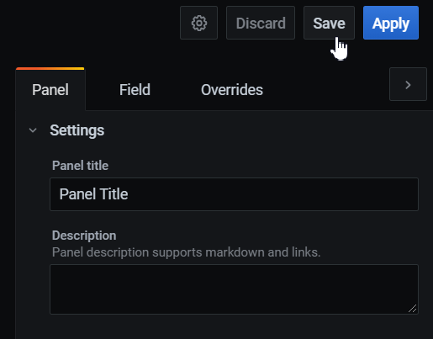Click the empty right side of the title input
Screen dimensions: 433x339
coord(309,194)
